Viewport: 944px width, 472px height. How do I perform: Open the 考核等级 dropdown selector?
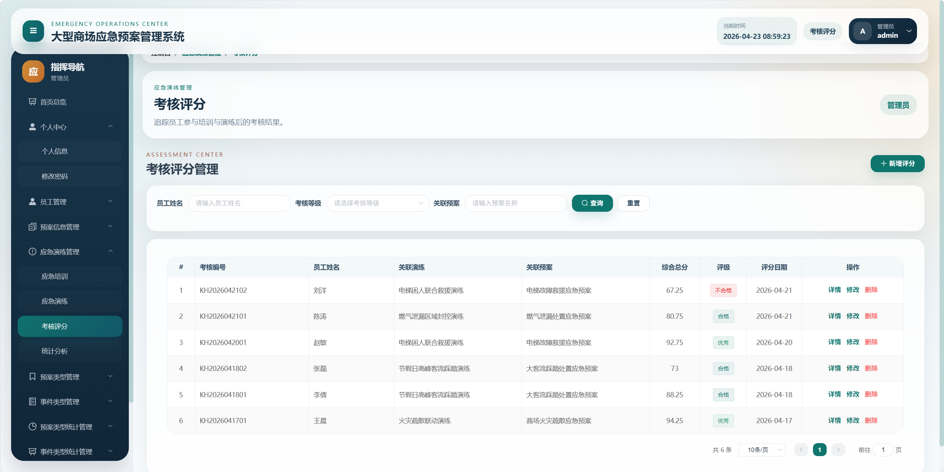pos(377,203)
